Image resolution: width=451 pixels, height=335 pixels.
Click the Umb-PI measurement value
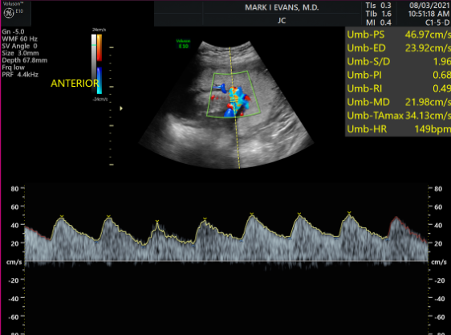441,75
